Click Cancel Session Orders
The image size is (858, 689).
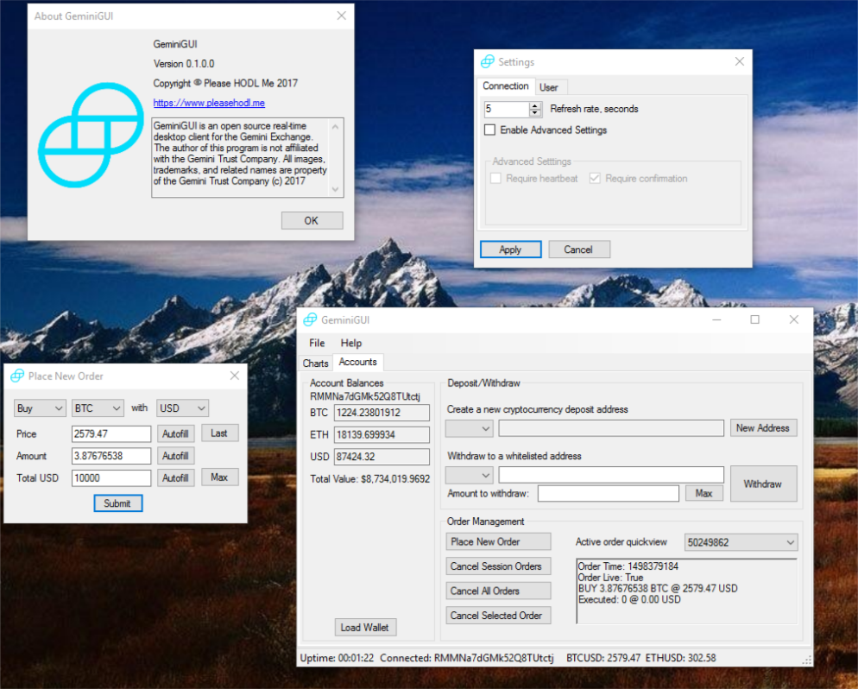click(498, 566)
